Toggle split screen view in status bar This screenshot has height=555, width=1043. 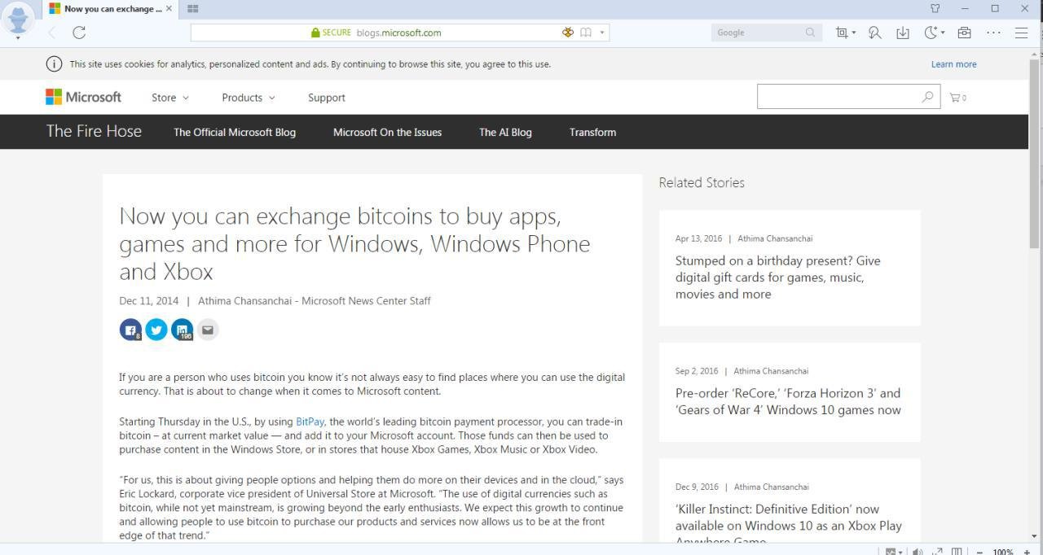[957, 551]
